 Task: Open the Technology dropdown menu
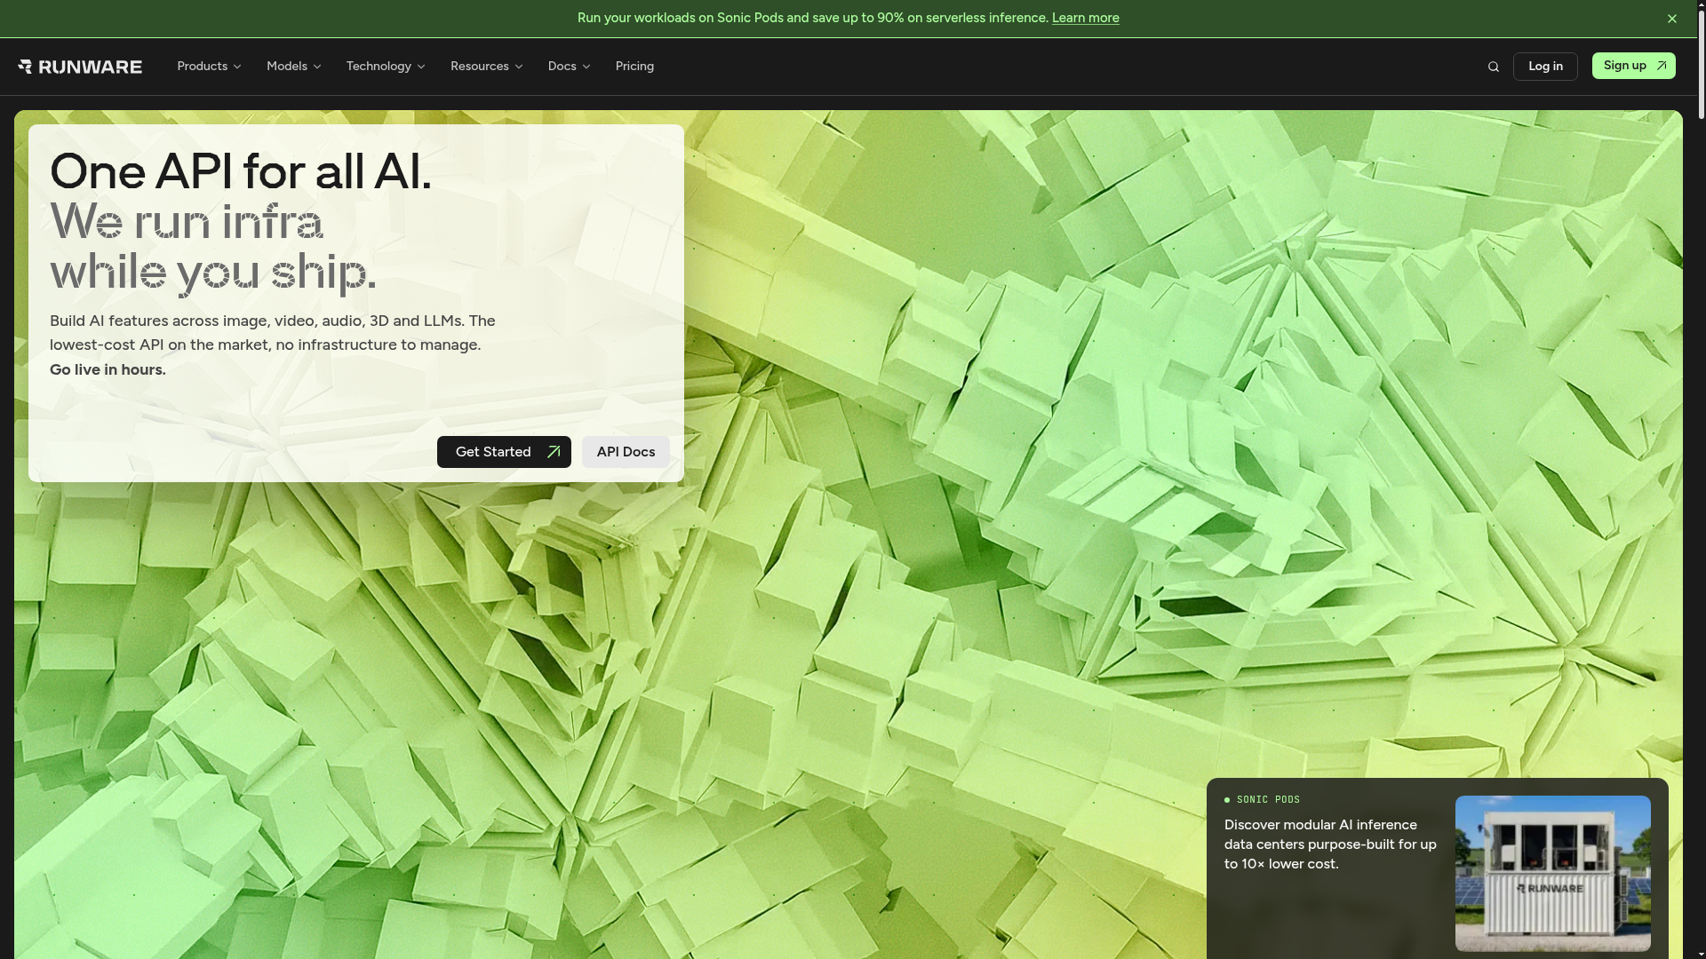[x=386, y=67]
